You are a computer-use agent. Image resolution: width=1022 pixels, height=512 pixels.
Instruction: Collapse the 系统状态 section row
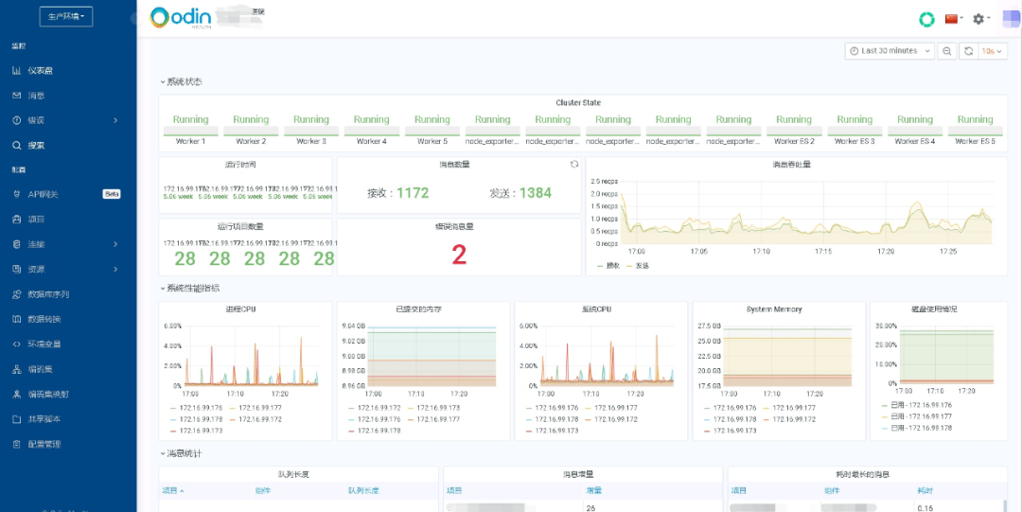181,82
